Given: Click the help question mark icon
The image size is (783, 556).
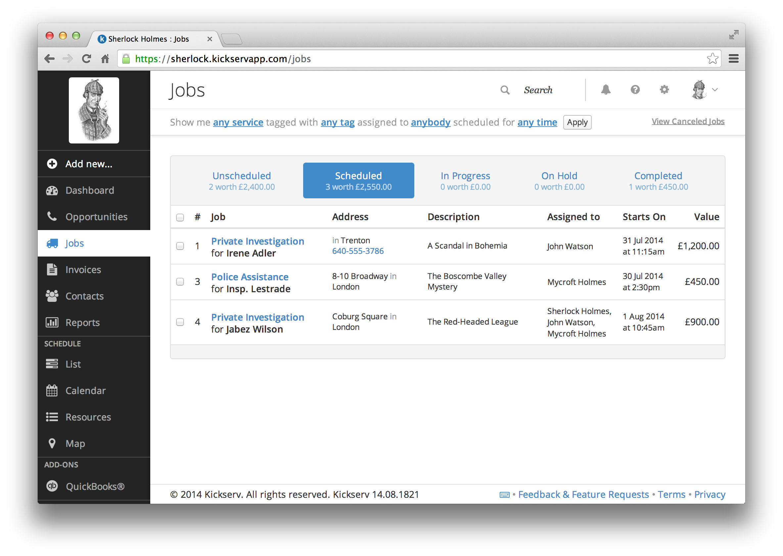Looking at the screenshot, I should coord(635,90).
